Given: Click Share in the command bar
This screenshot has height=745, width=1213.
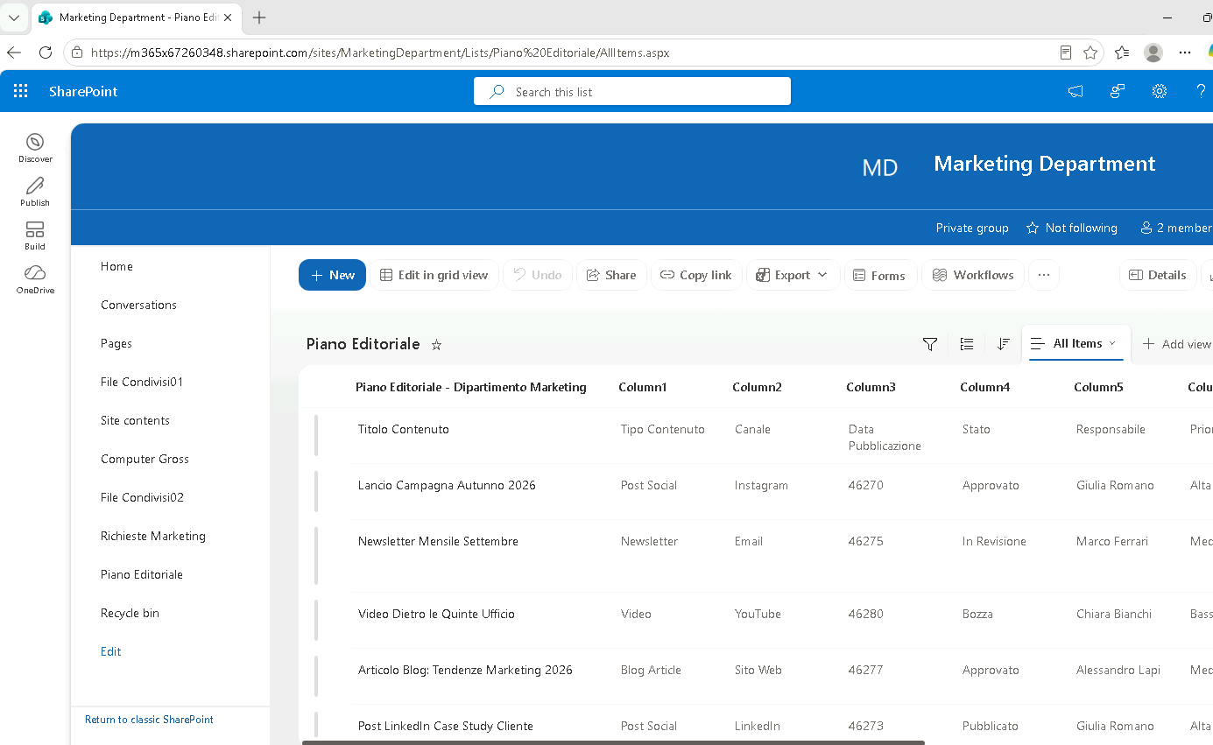Looking at the screenshot, I should [x=611, y=275].
